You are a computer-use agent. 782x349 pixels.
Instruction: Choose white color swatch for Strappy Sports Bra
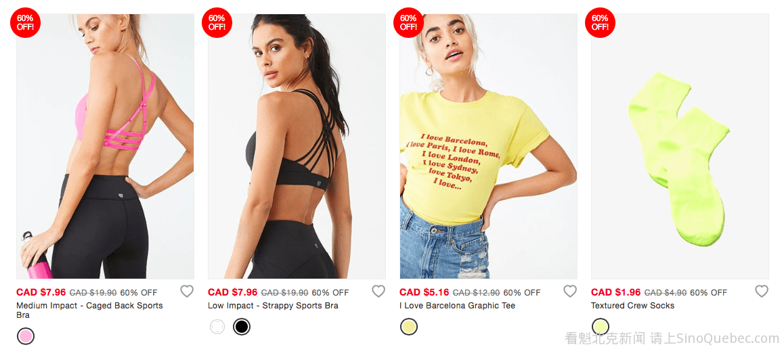[217, 327]
